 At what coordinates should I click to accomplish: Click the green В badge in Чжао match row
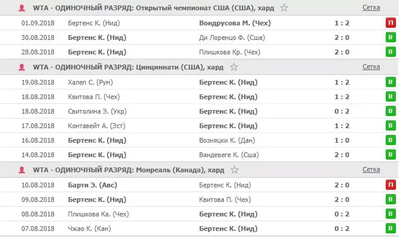click(x=391, y=229)
